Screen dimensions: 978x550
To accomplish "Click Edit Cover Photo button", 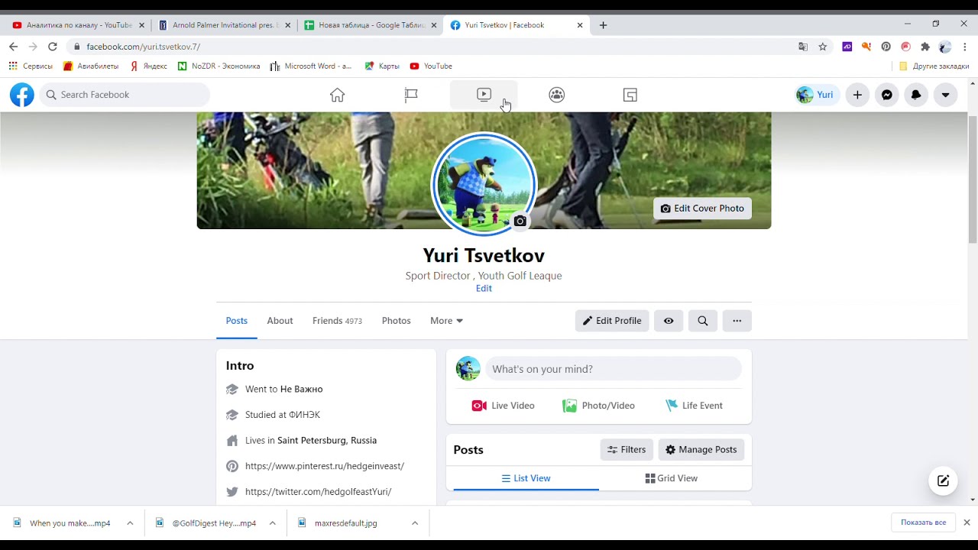I will tap(702, 209).
